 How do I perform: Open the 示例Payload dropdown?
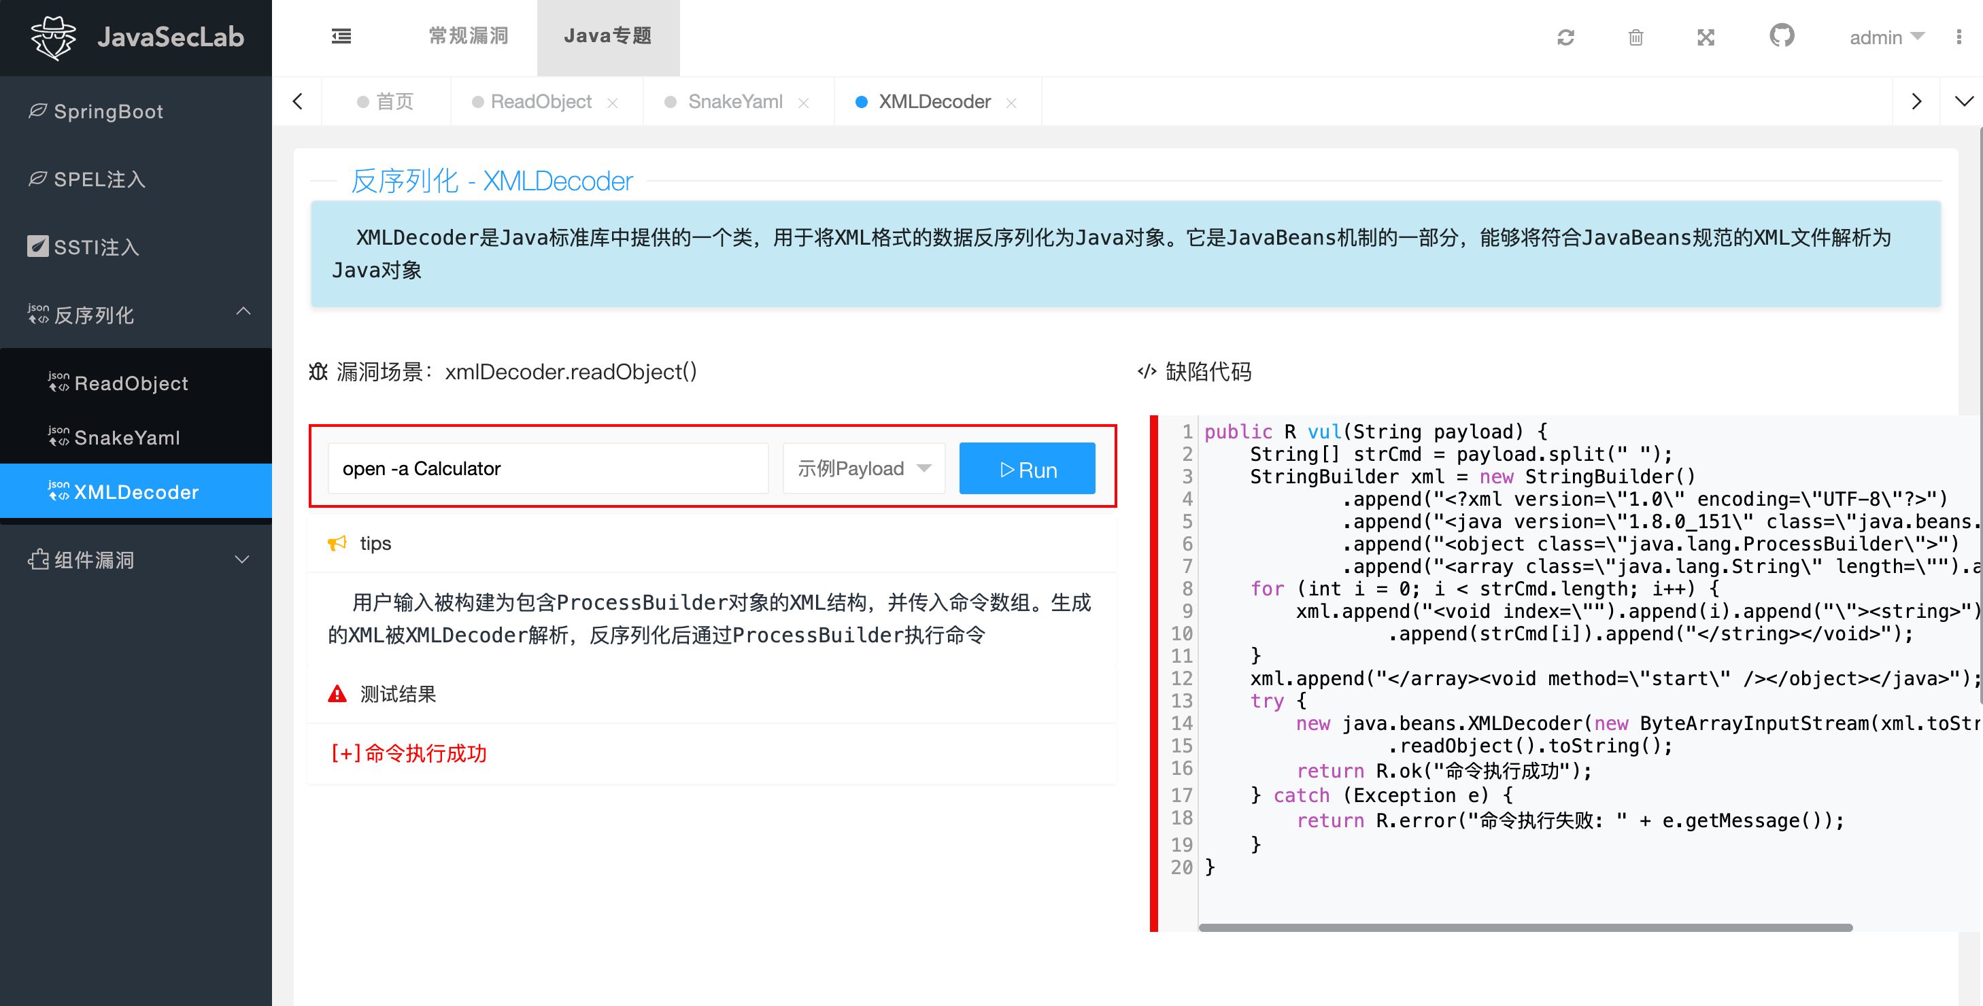[864, 468]
